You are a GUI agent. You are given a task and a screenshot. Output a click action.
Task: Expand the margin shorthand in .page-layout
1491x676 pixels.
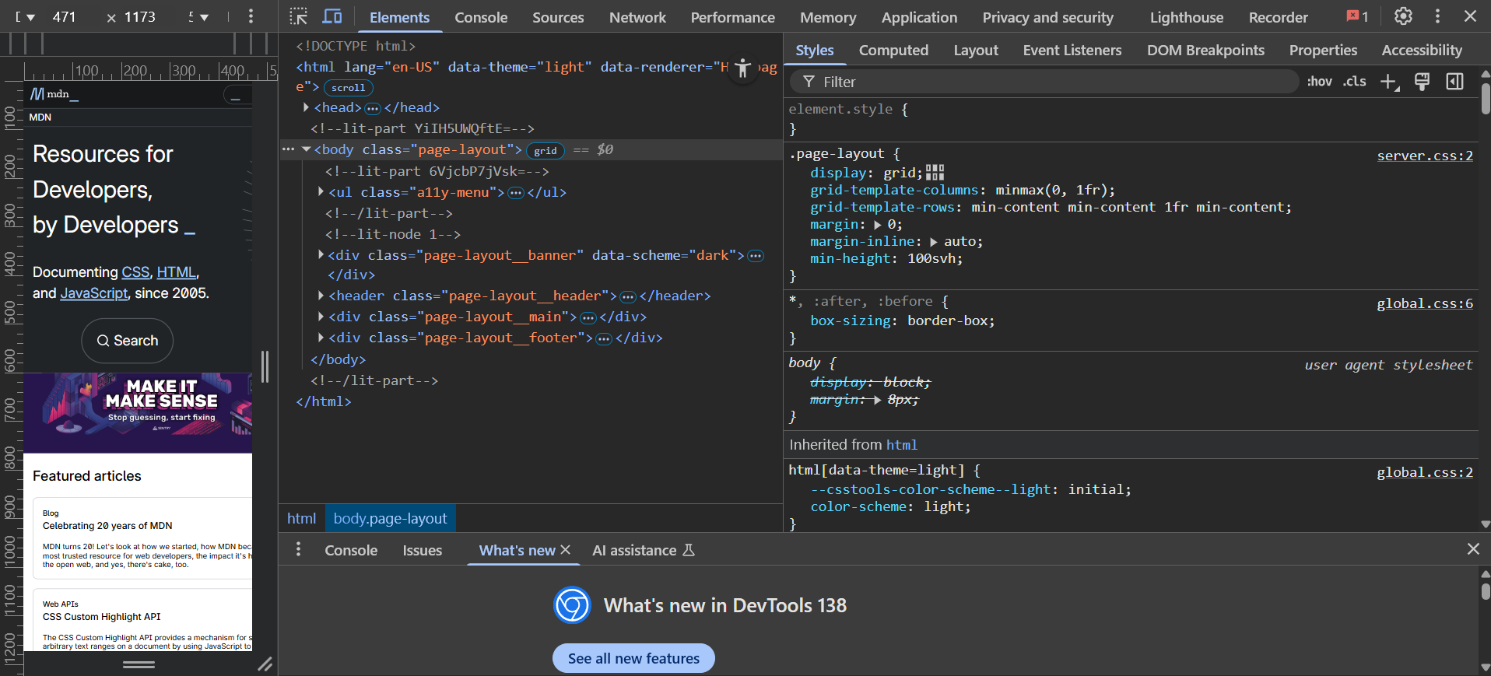(x=877, y=225)
